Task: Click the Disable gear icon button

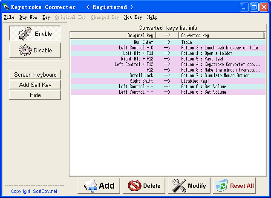Action: pyautogui.click(x=35, y=50)
